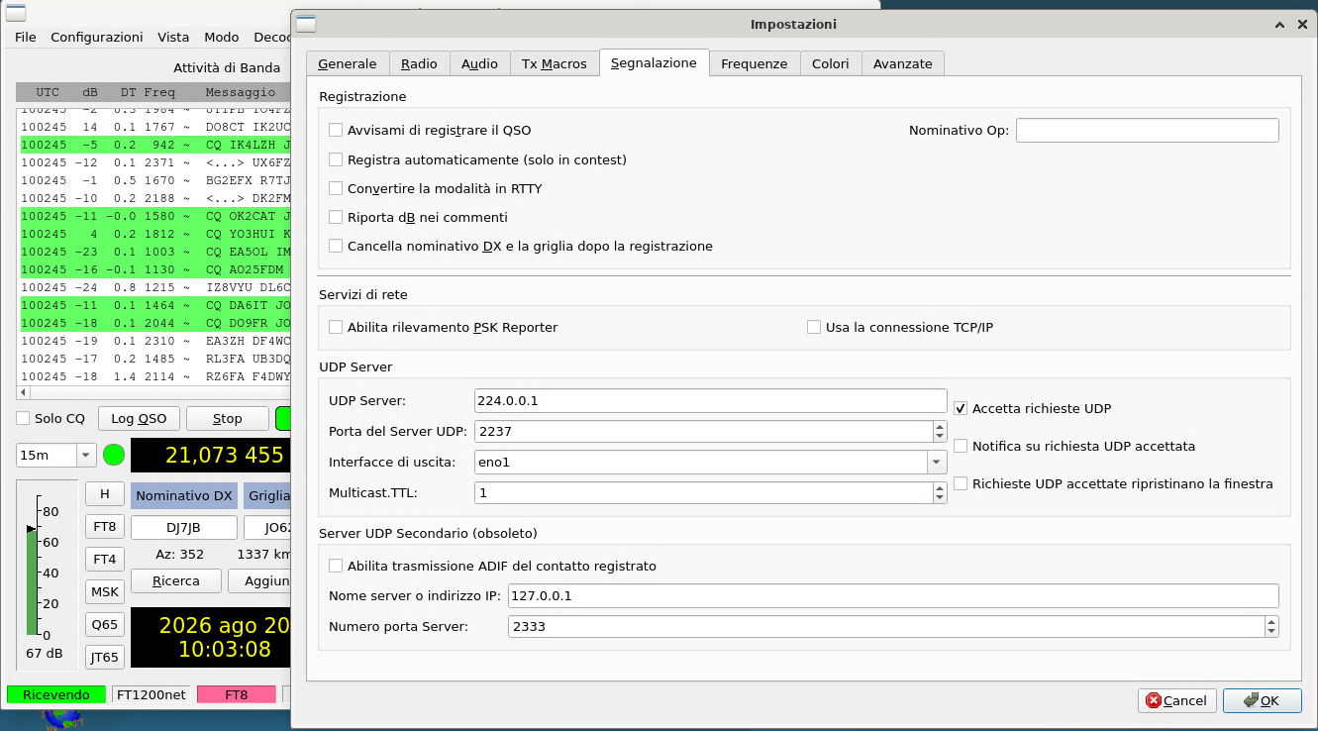Click the UDP Server address field
The width and height of the screenshot is (1318, 731).
point(711,400)
